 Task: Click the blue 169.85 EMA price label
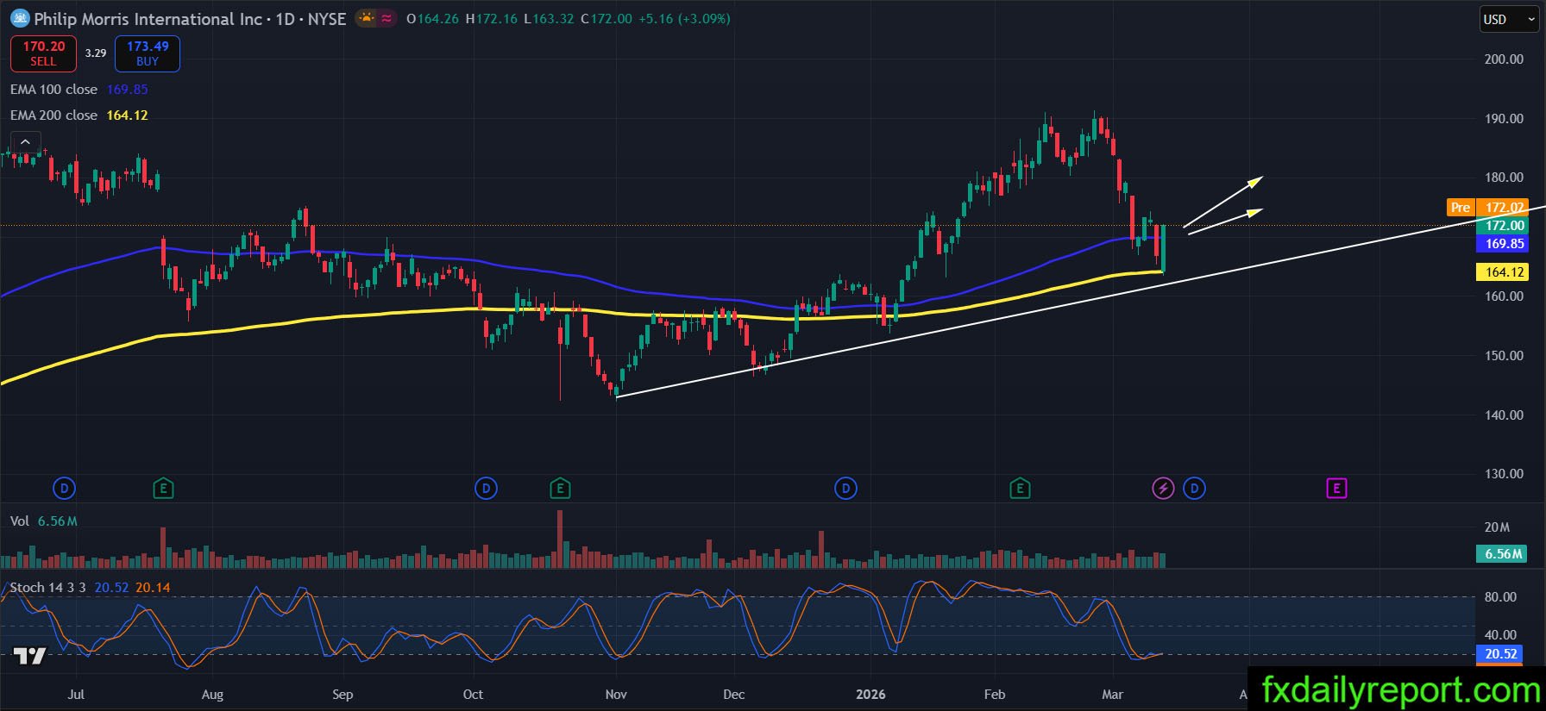(1502, 244)
